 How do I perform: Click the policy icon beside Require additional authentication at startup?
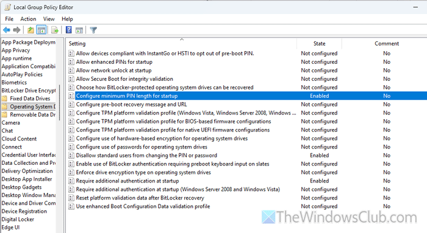coord(71,181)
